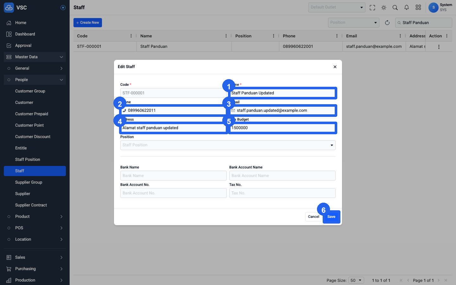
Task: Expand the Product submenu
Action: click(35, 217)
